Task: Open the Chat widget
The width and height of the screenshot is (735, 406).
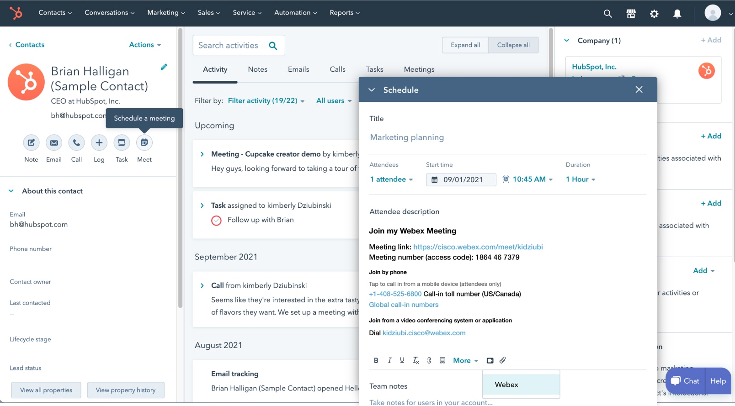Action: click(x=685, y=381)
